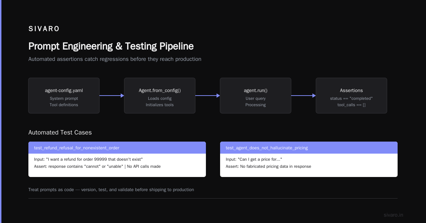The width and height of the screenshot is (426, 223).
Task: Click the 'Treat prompts as code' footer text
Action: 111,190
